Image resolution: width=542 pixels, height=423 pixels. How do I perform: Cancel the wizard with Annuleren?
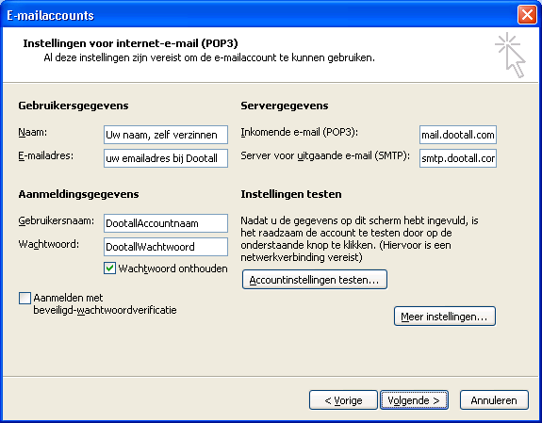tap(494, 400)
